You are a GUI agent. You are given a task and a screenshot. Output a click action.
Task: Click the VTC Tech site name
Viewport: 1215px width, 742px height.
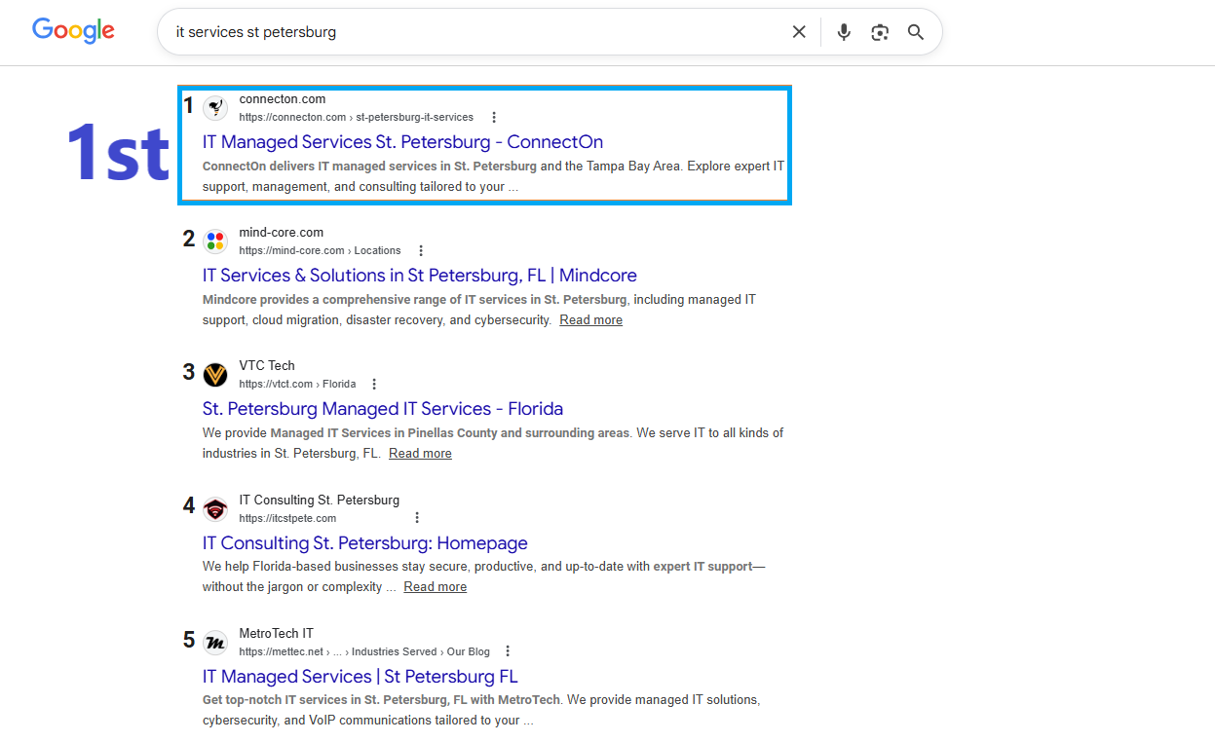267,366
